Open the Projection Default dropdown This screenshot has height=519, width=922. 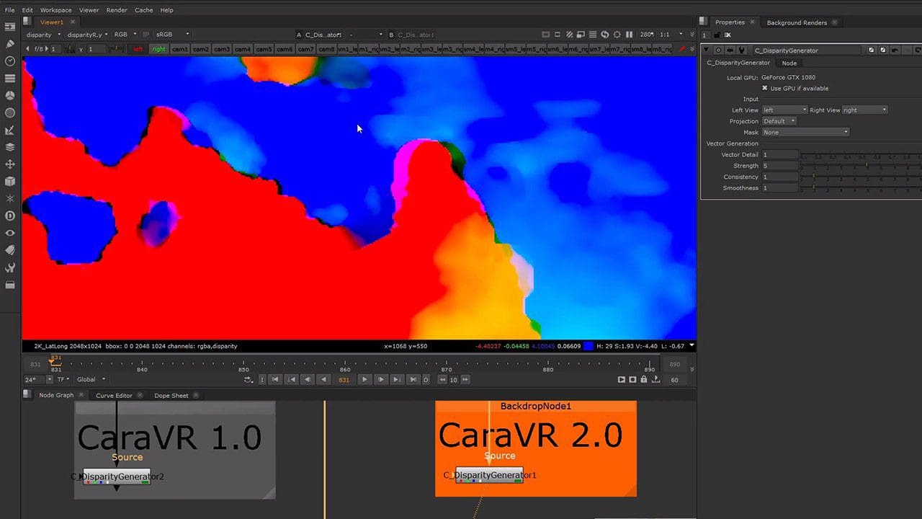point(779,121)
